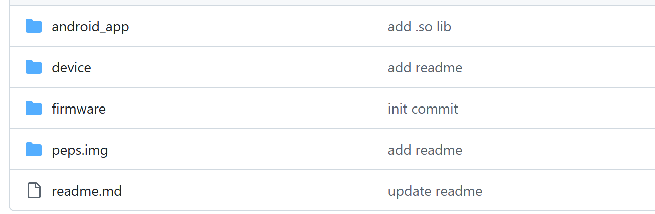
Task: Navigate into the firmware directory
Action: [x=79, y=109]
